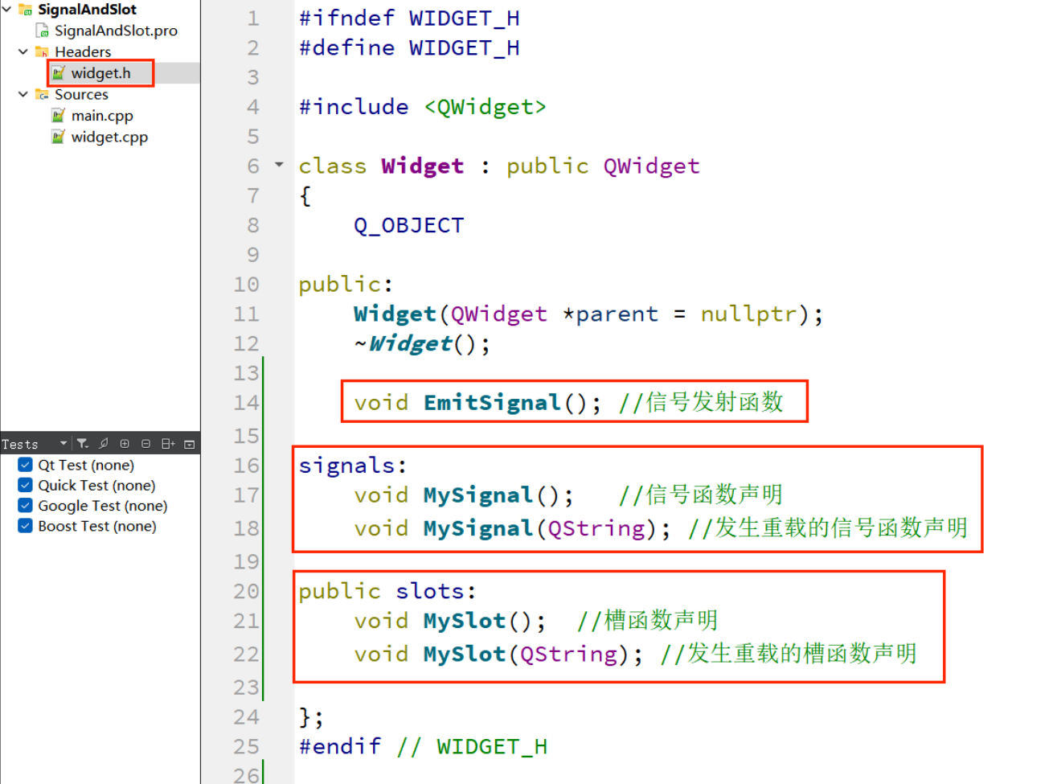Click 'MySlot(QString)' declaration
This screenshot has width=1053, height=784.
[x=532, y=654]
